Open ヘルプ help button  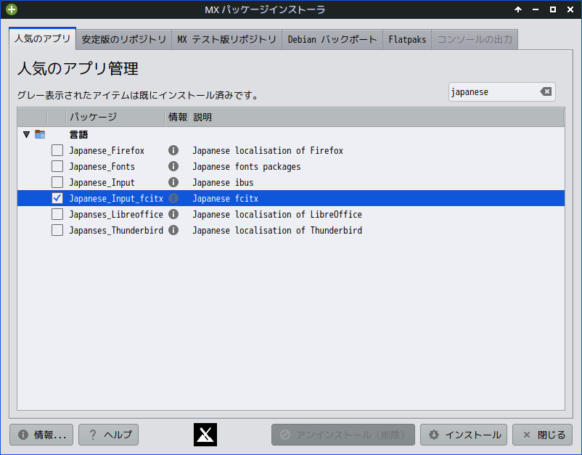108,435
